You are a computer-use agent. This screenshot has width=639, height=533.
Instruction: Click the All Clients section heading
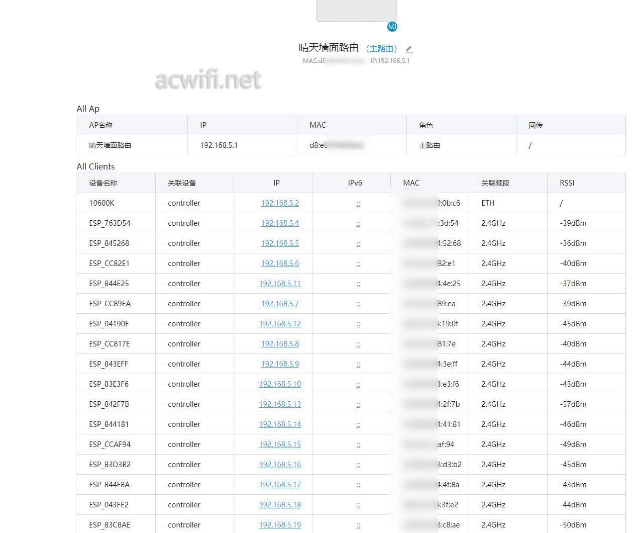95,166
